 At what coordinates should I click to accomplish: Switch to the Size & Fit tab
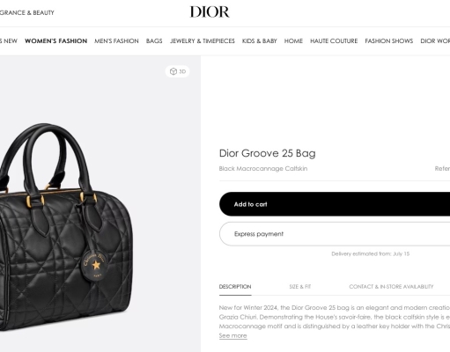point(300,287)
